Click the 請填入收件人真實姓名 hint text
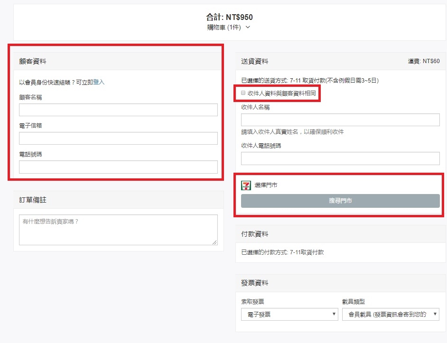This screenshot has height=343, width=447. tap(292, 132)
